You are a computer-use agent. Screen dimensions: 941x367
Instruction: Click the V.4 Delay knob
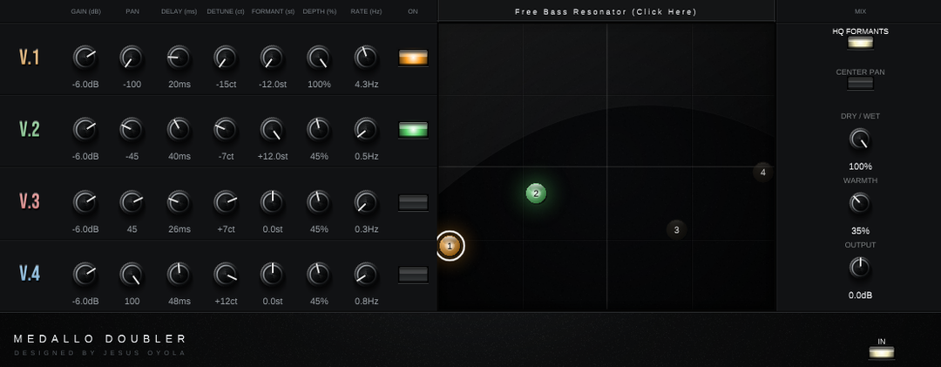(x=179, y=275)
